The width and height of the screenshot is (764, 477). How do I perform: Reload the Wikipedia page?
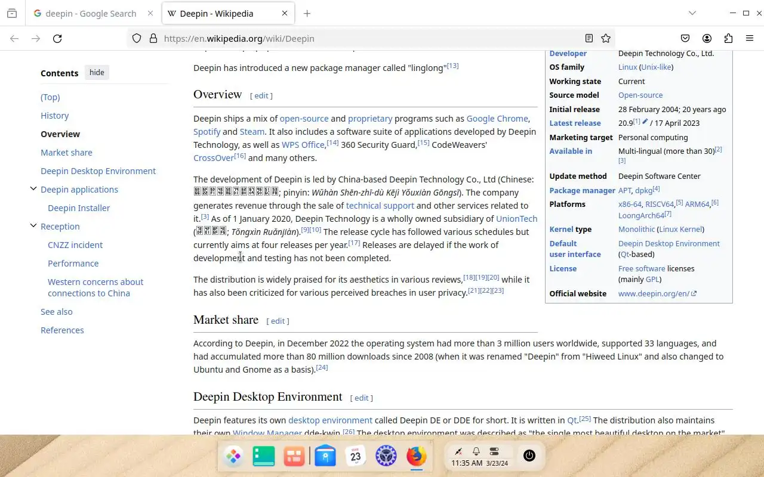(x=57, y=38)
